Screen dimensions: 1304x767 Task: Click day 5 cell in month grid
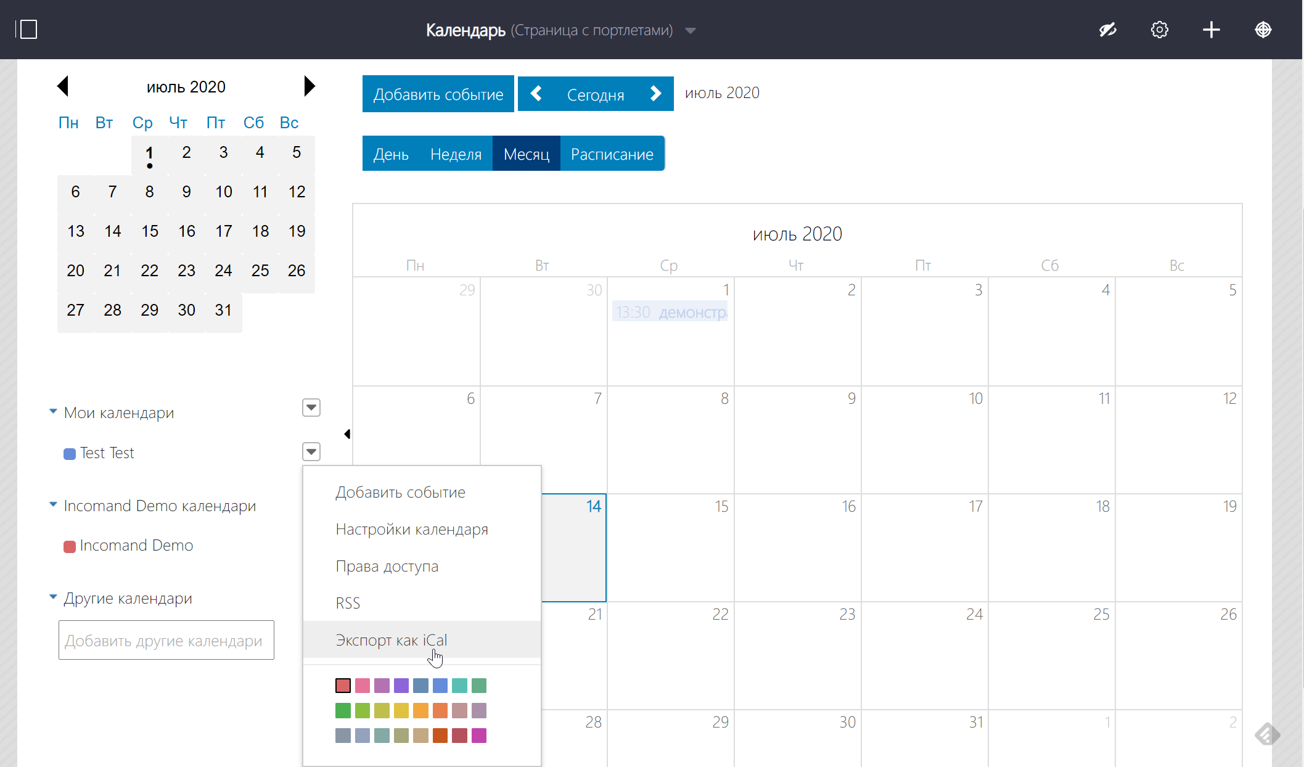[1178, 332]
